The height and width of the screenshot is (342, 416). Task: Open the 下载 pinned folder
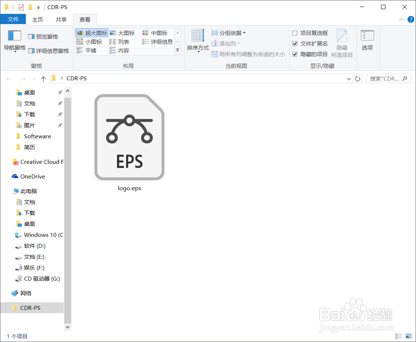(x=29, y=114)
